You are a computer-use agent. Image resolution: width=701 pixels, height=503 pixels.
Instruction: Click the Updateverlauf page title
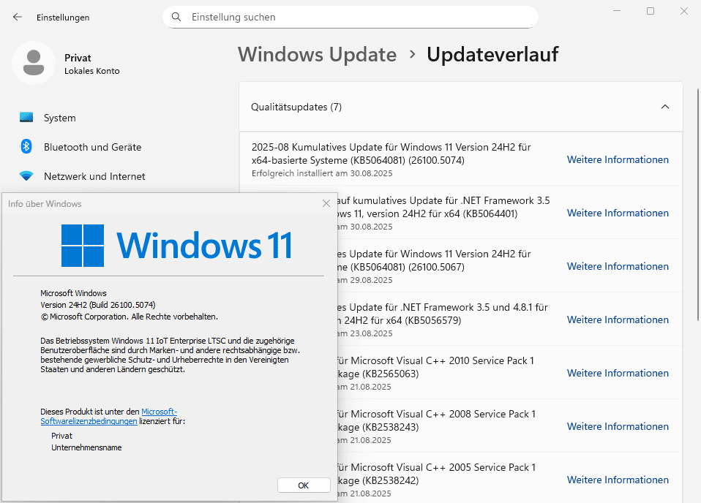click(492, 55)
